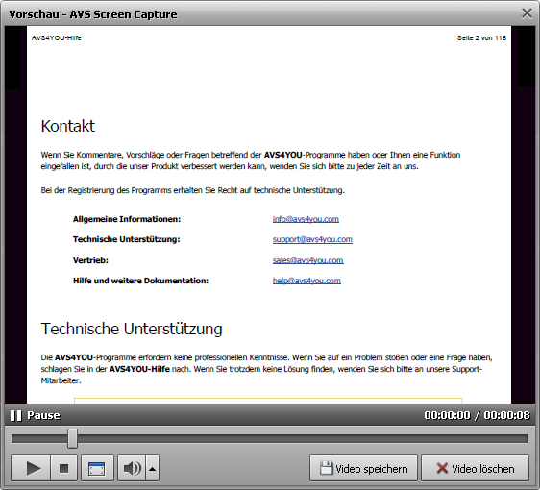
Task: Click the 'Technische Unterstützung:' bold label
Action: pyautogui.click(x=127, y=239)
